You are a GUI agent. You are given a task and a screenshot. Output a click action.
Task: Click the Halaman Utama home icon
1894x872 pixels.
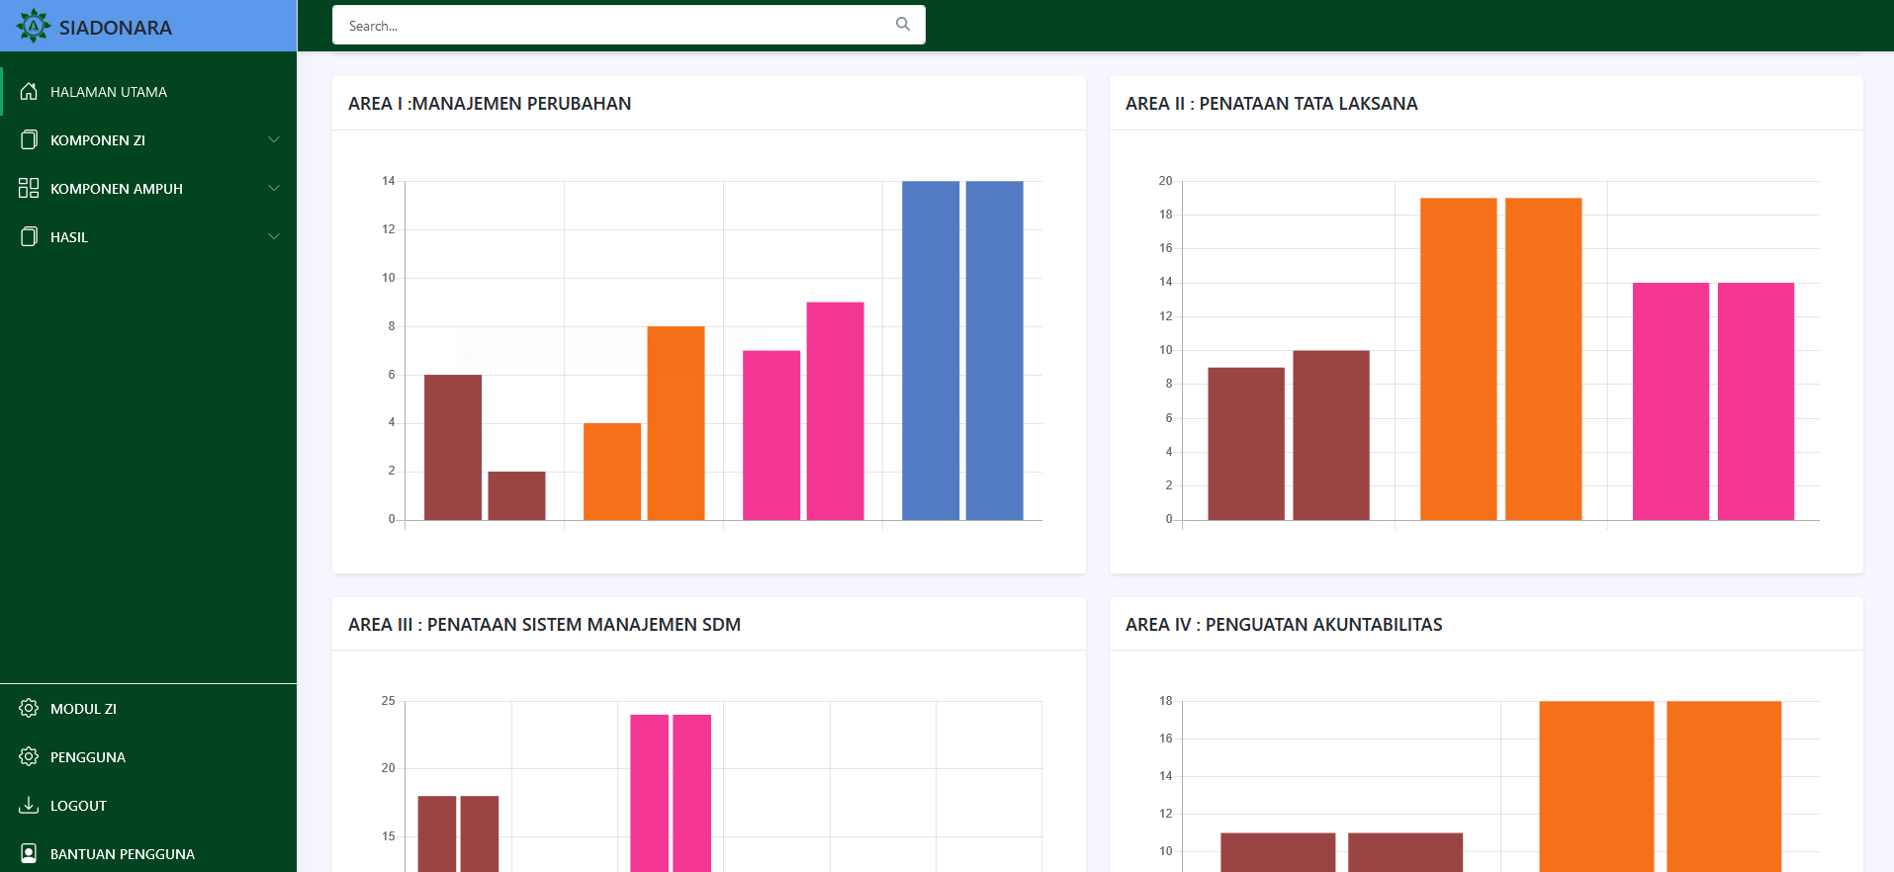29,91
